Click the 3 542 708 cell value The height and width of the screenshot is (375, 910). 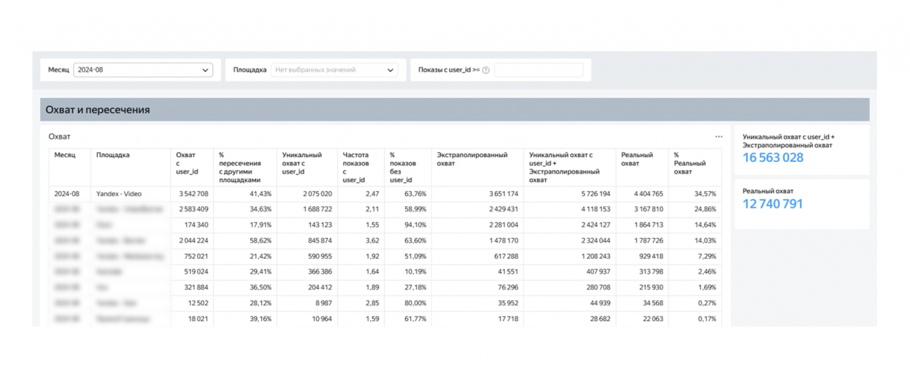point(193,194)
